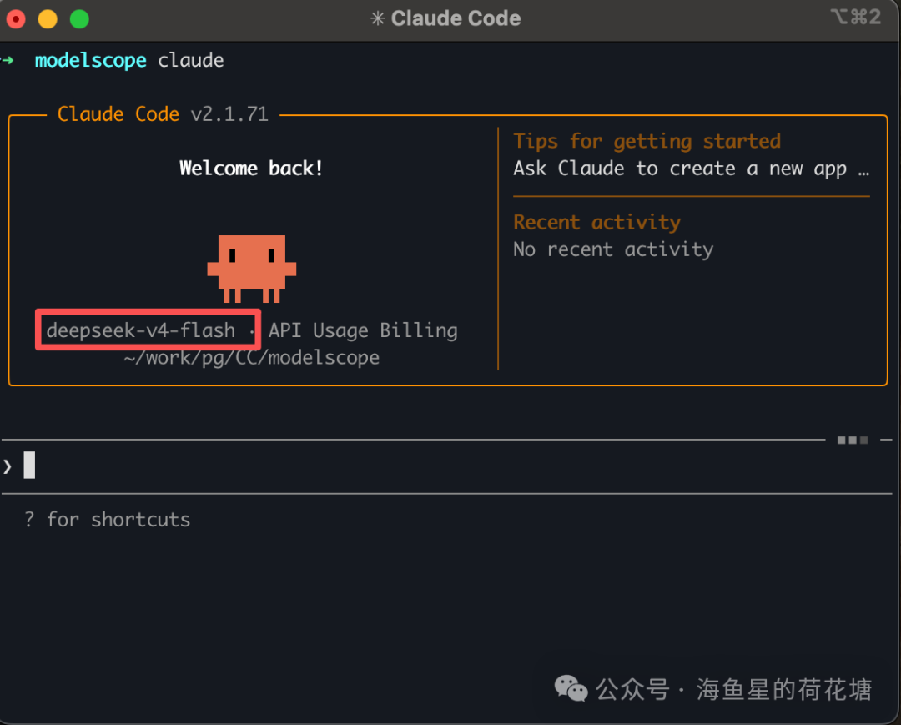Viewport: 901px width, 725px height.
Task: Click the three-square indicator right of the prompt line
Action: (x=852, y=440)
